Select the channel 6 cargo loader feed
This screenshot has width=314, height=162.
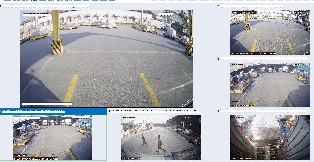pyautogui.click(x=270, y=137)
